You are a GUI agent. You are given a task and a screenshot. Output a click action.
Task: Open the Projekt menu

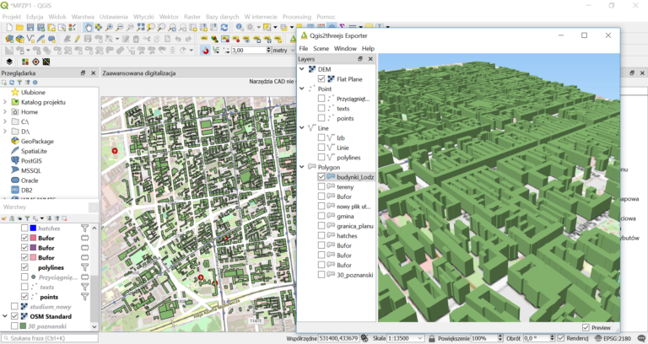(x=11, y=17)
